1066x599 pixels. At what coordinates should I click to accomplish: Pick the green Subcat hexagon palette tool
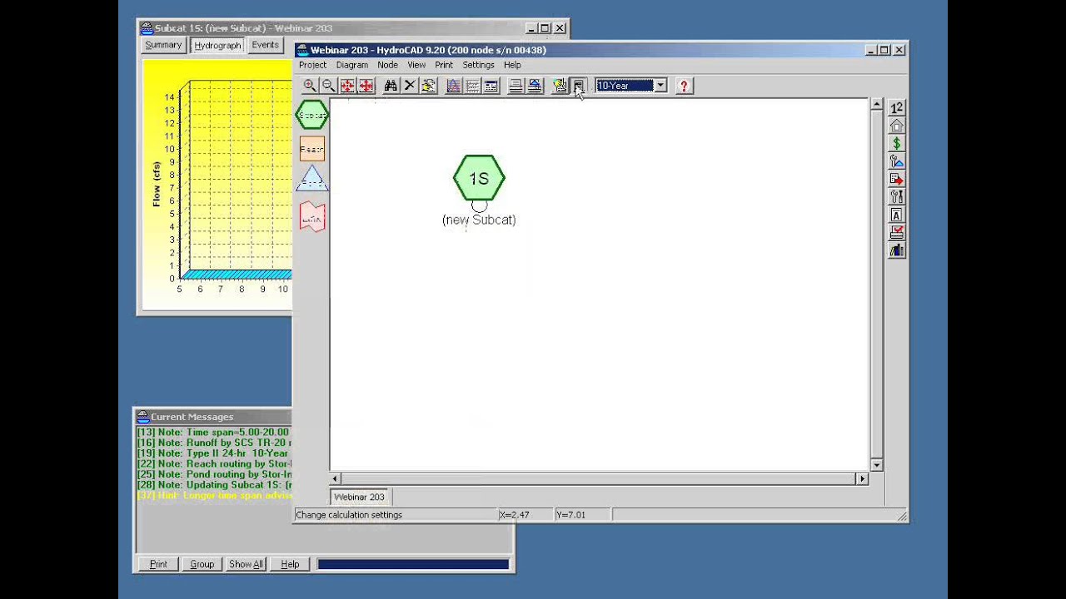pos(312,116)
